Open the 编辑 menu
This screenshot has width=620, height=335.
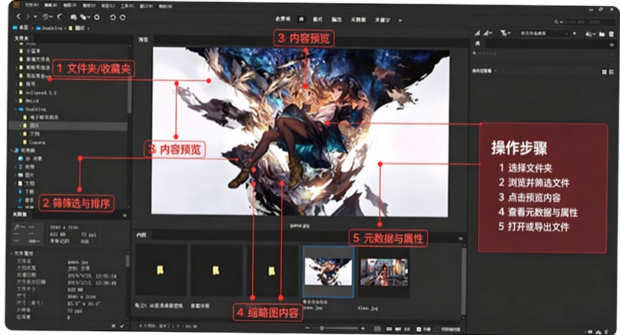click(51, 5)
